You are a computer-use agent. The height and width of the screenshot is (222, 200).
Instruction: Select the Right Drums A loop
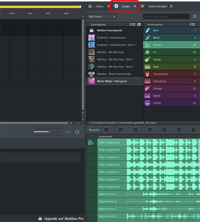tap(148, 194)
